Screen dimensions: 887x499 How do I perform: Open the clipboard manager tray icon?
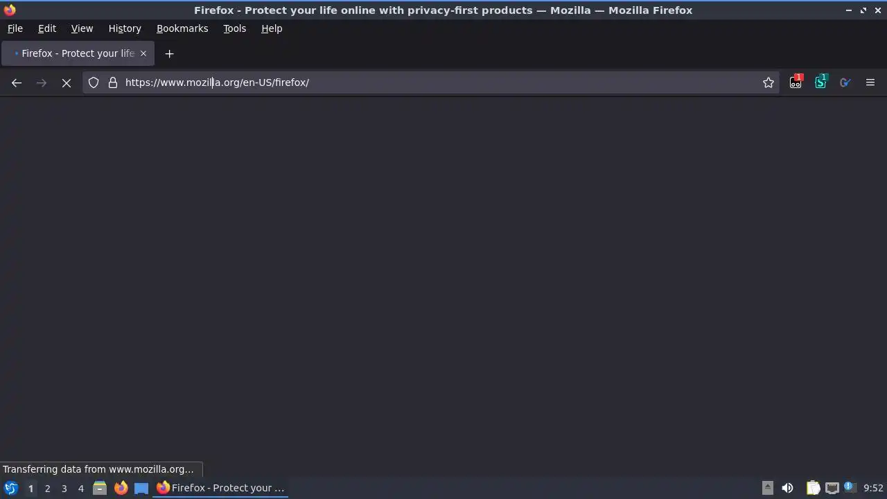pos(813,488)
